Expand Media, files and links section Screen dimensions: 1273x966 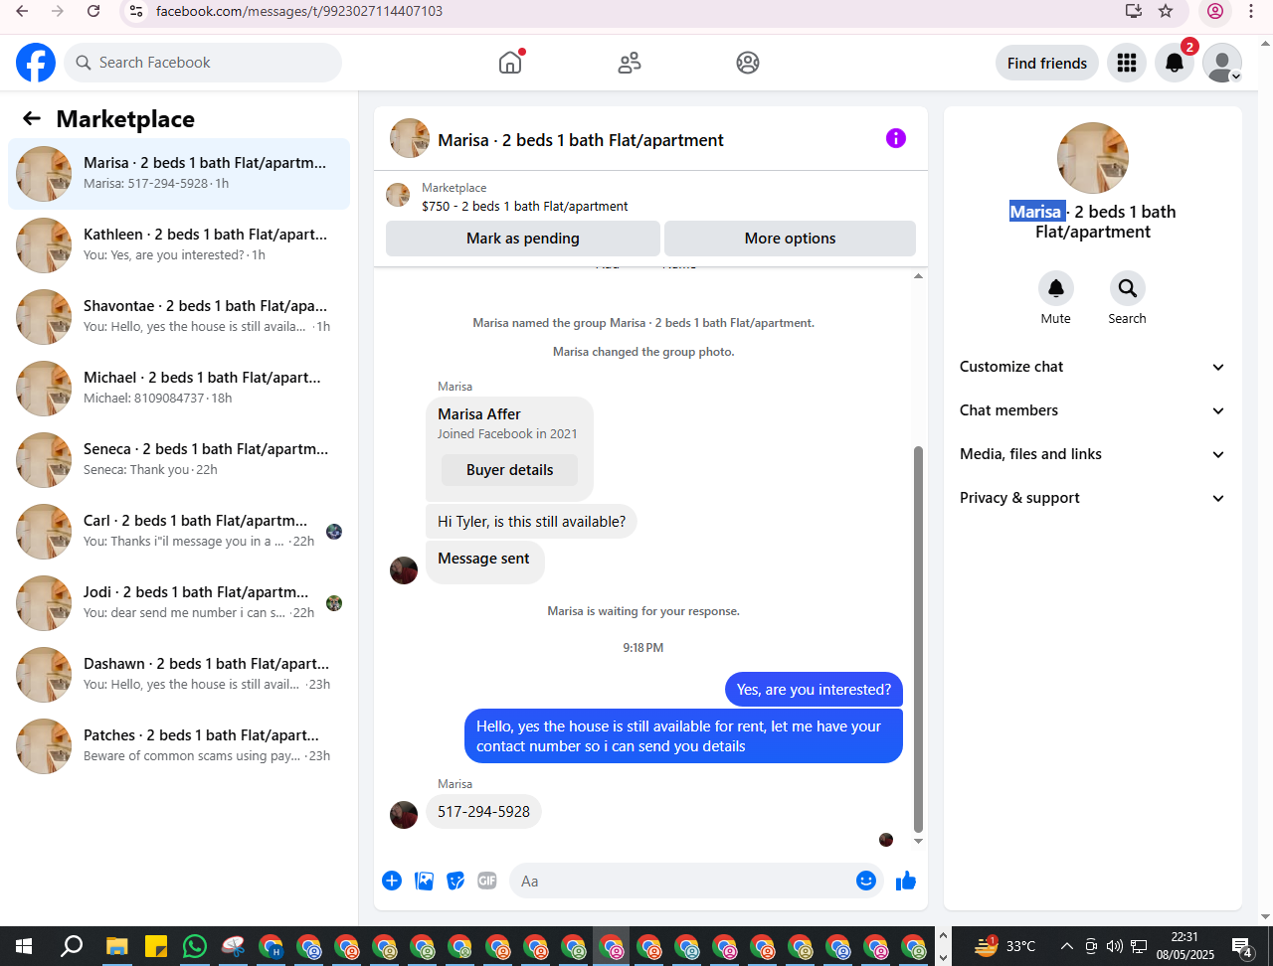tap(1093, 454)
